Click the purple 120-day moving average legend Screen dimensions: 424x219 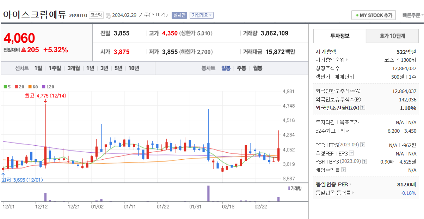48,87
